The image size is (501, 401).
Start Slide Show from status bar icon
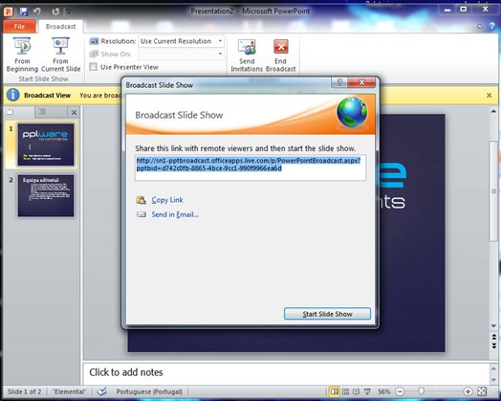tap(367, 391)
